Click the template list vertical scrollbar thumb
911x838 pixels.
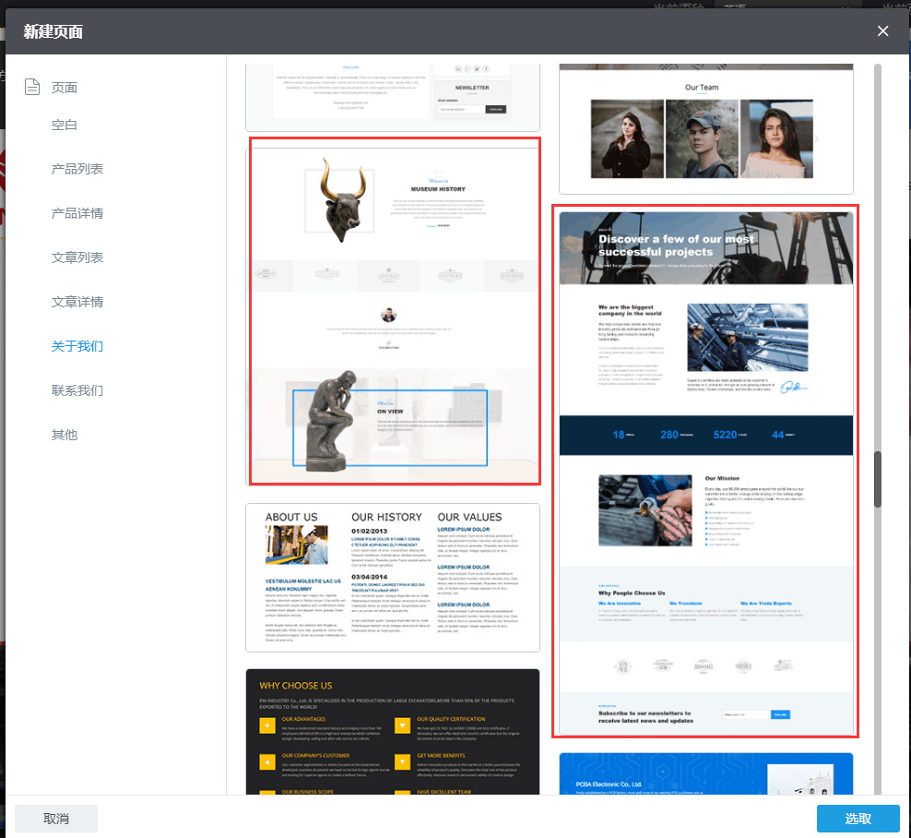point(878,478)
